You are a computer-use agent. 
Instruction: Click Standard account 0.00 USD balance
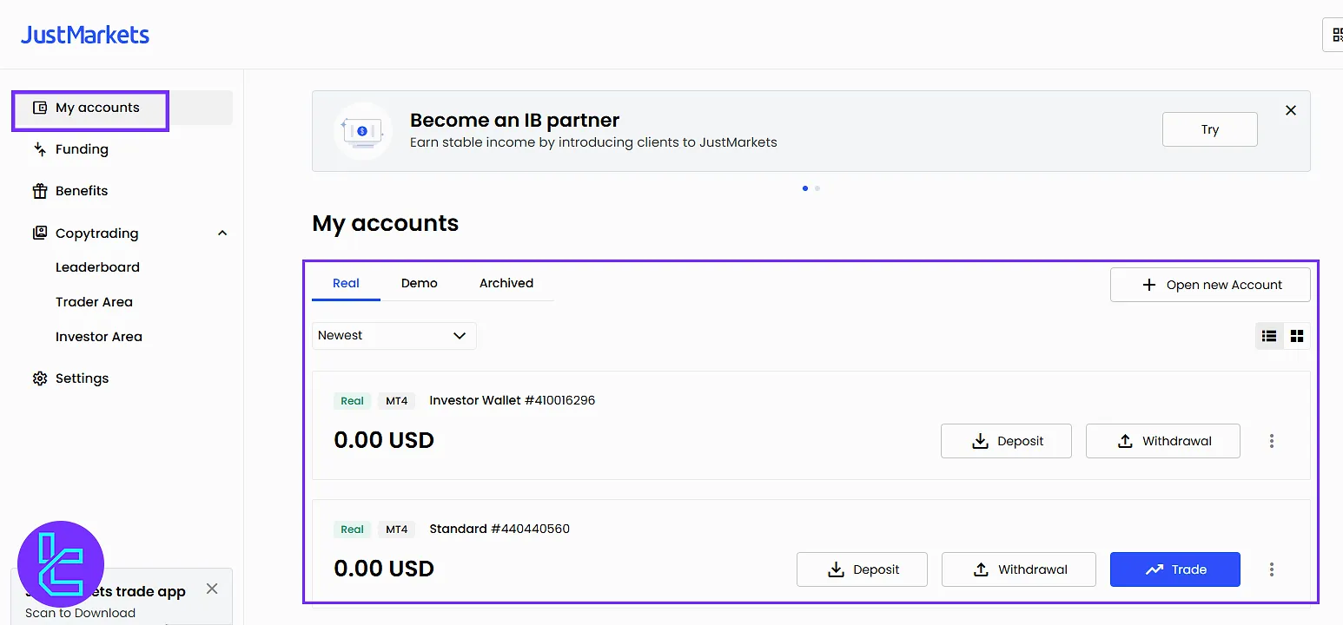coord(384,569)
